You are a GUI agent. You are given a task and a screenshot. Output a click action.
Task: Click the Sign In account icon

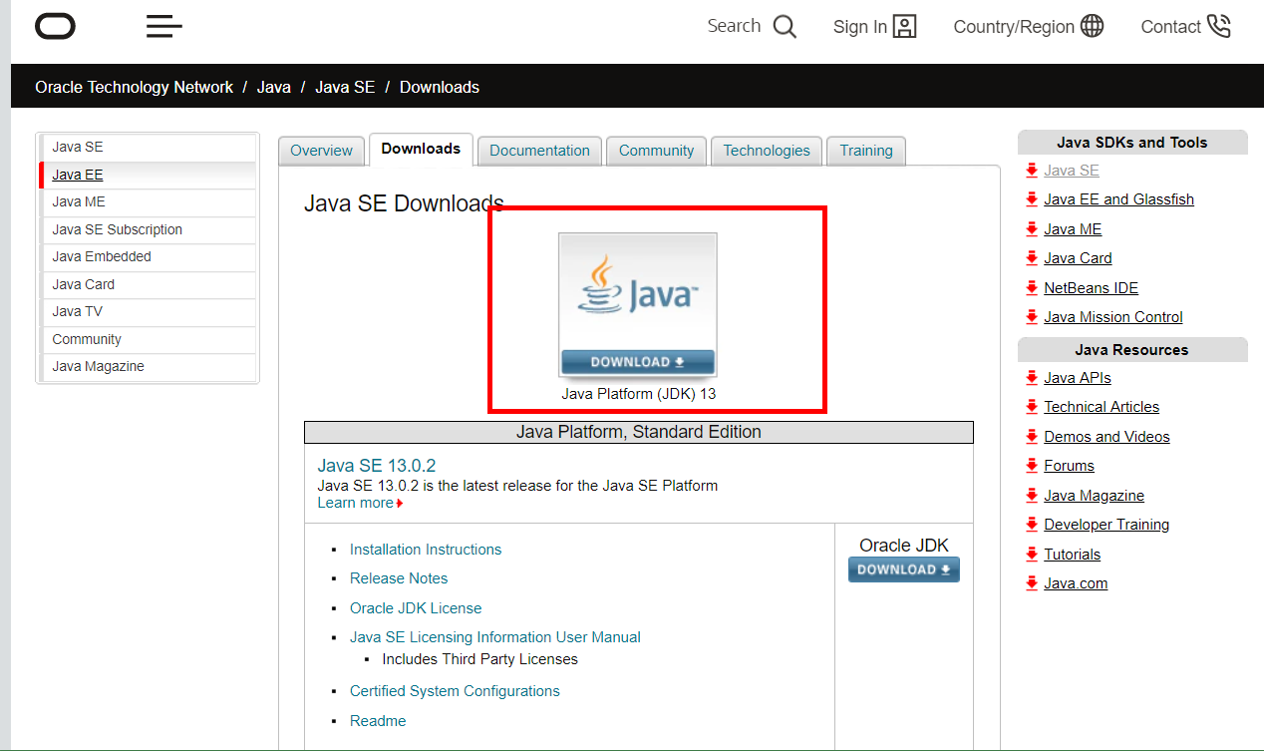tap(905, 27)
